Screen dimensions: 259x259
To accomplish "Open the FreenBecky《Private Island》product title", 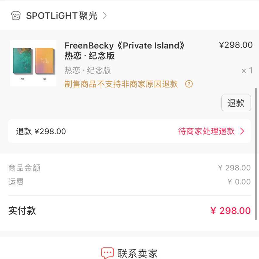I will 124,50.
